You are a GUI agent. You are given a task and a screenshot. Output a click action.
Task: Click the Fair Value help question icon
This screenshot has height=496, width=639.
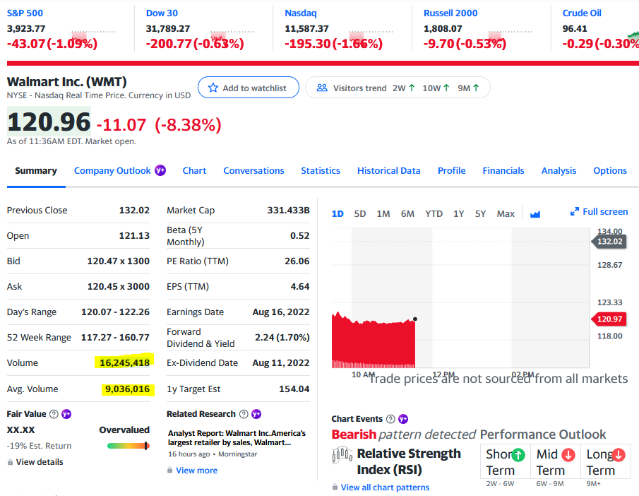pos(54,414)
